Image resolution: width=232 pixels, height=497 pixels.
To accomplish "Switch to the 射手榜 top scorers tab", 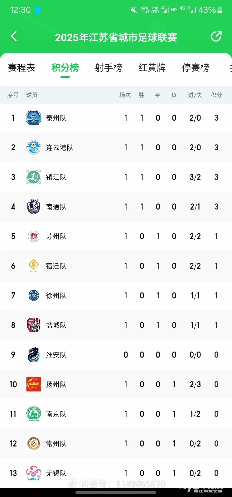I will (x=109, y=68).
